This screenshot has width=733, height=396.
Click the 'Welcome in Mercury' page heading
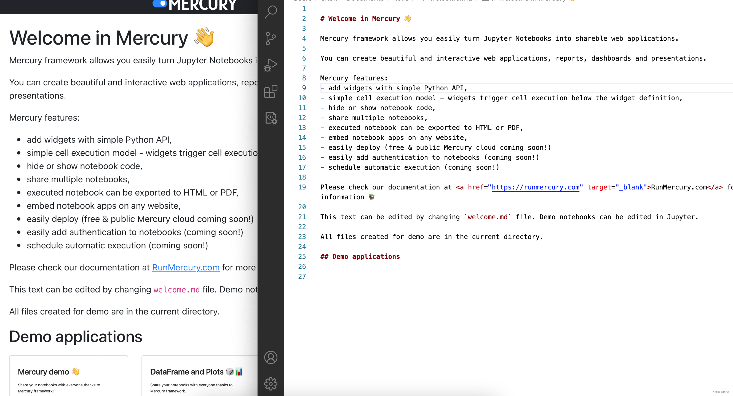[112, 38]
